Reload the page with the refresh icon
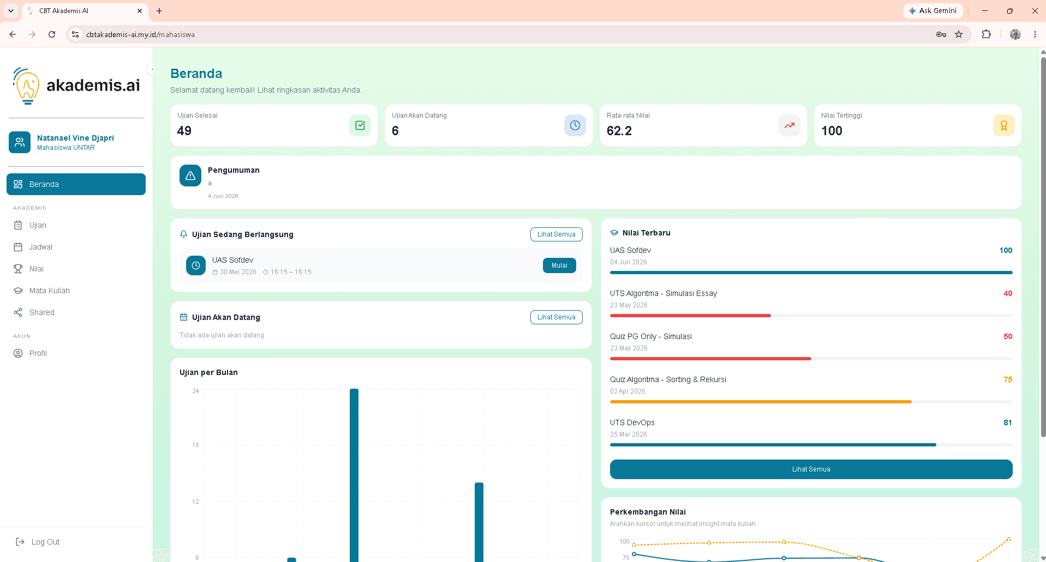The image size is (1046, 562). click(x=52, y=34)
